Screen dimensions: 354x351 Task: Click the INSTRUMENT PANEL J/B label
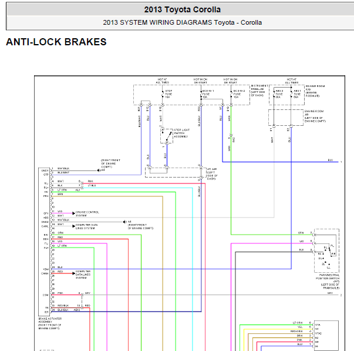point(259,91)
